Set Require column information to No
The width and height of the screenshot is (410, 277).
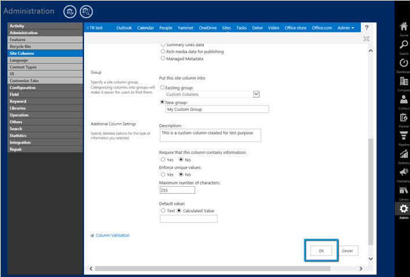click(181, 159)
